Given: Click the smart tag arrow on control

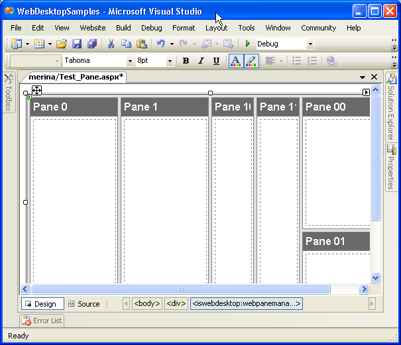Looking at the screenshot, I should point(366,93).
